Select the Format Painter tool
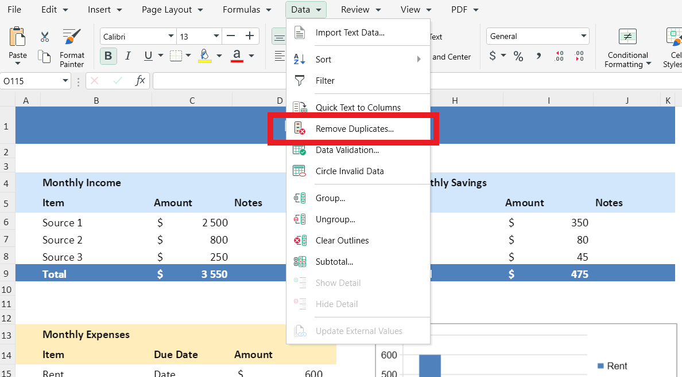 click(x=72, y=37)
